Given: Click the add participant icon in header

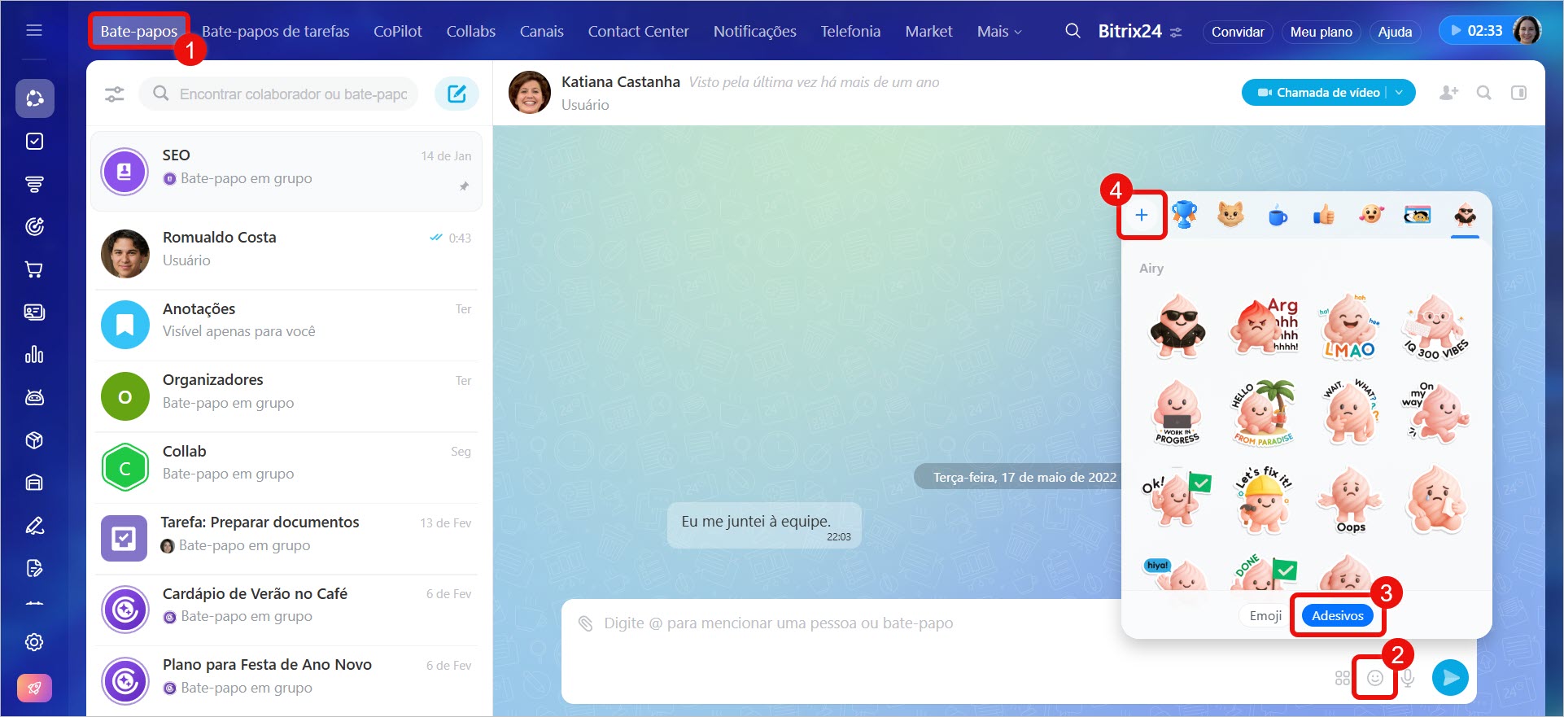Looking at the screenshot, I should tap(1448, 93).
